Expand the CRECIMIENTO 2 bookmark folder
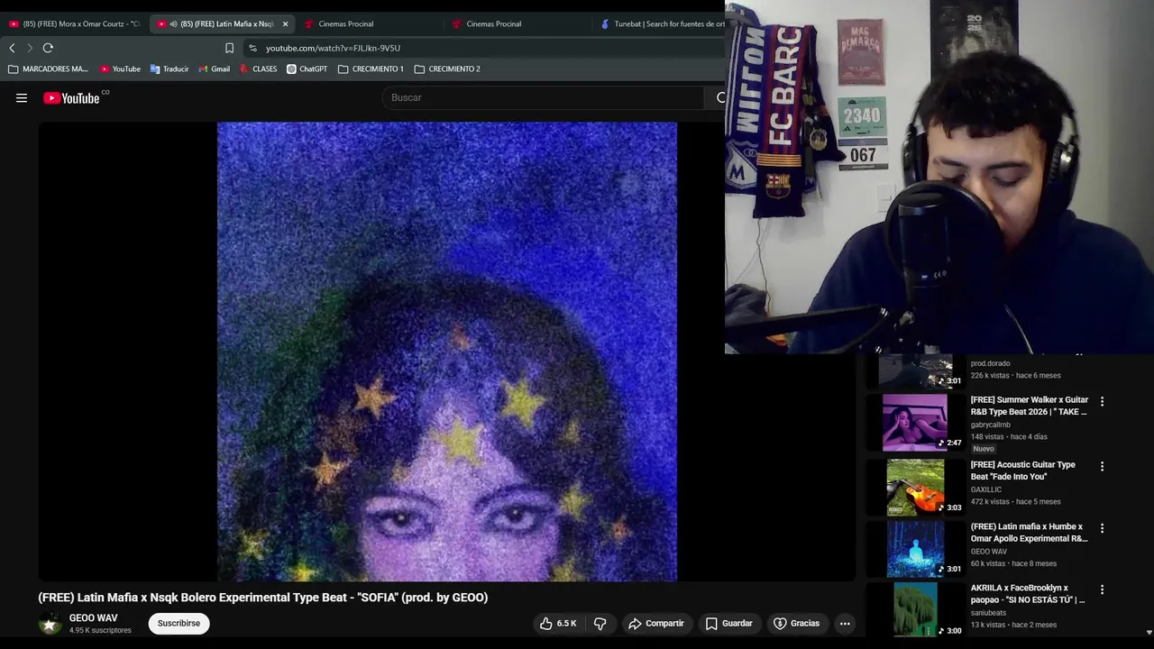This screenshot has width=1154, height=649. tap(447, 69)
